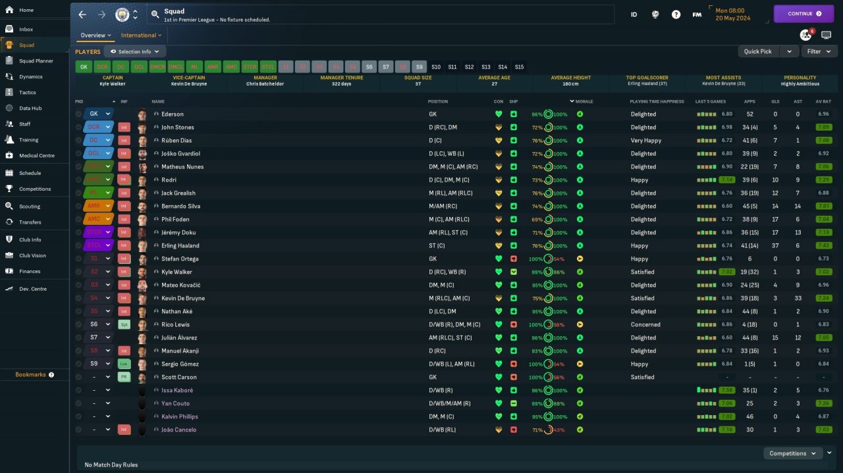
Task: Sort by the Morale column header
Action: coord(584,101)
